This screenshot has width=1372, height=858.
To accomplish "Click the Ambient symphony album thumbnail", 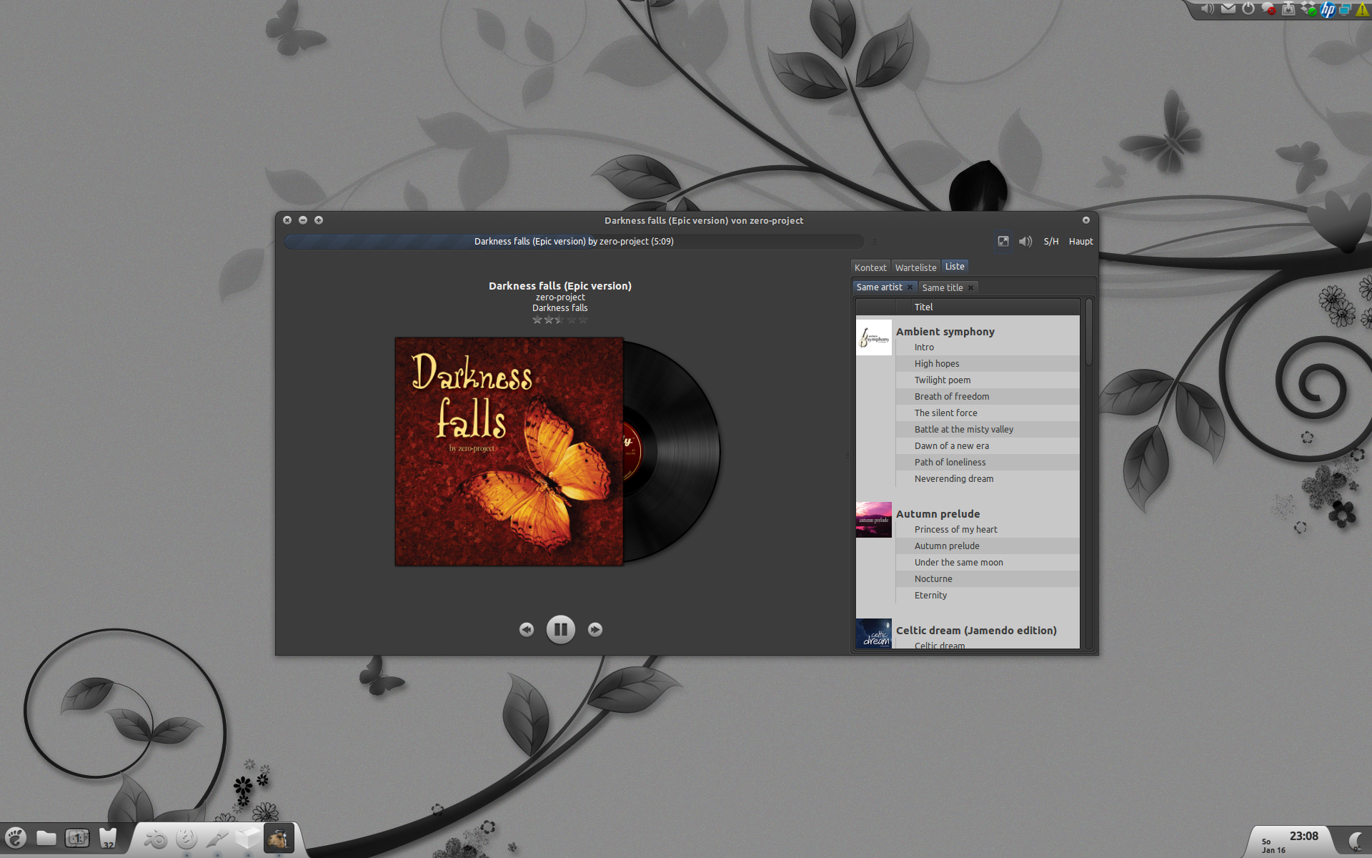I will [x=874, y=337].
